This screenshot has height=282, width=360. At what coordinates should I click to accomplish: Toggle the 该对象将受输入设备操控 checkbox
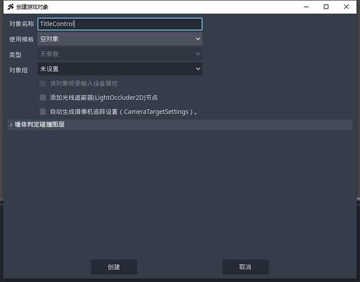43,83
